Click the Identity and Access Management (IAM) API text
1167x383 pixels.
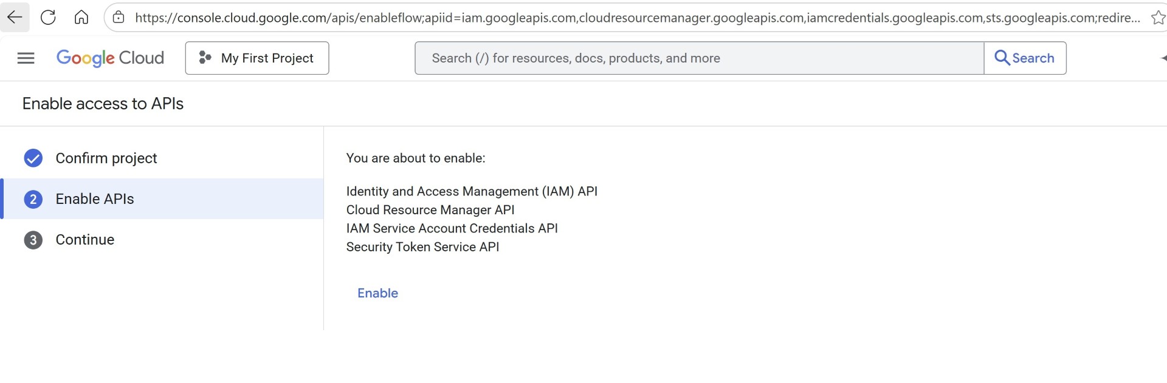(472, 191)
